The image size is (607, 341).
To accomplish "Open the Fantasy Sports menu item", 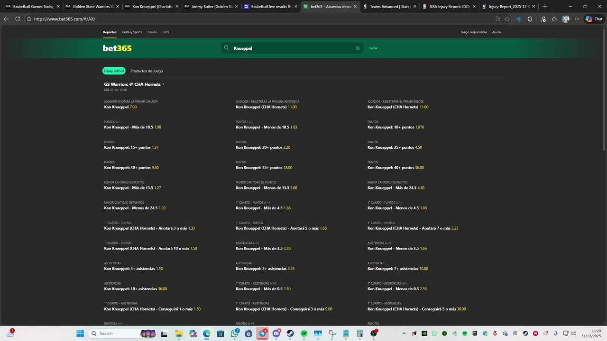I will pyautogui.click(x=132, y=32).
